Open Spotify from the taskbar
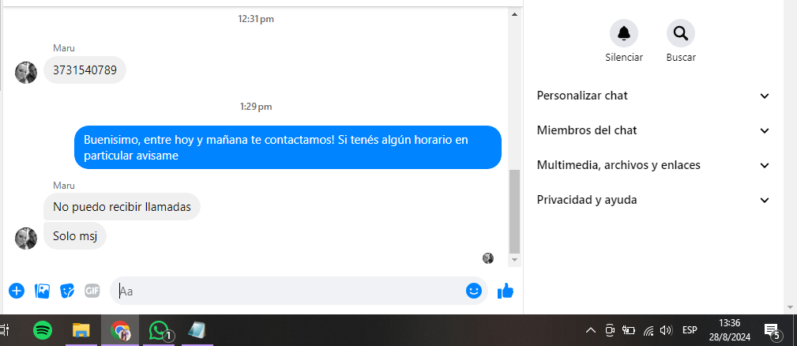Viewport: 797px width, 346px height. pyautogui.click(x=43, y=331)
